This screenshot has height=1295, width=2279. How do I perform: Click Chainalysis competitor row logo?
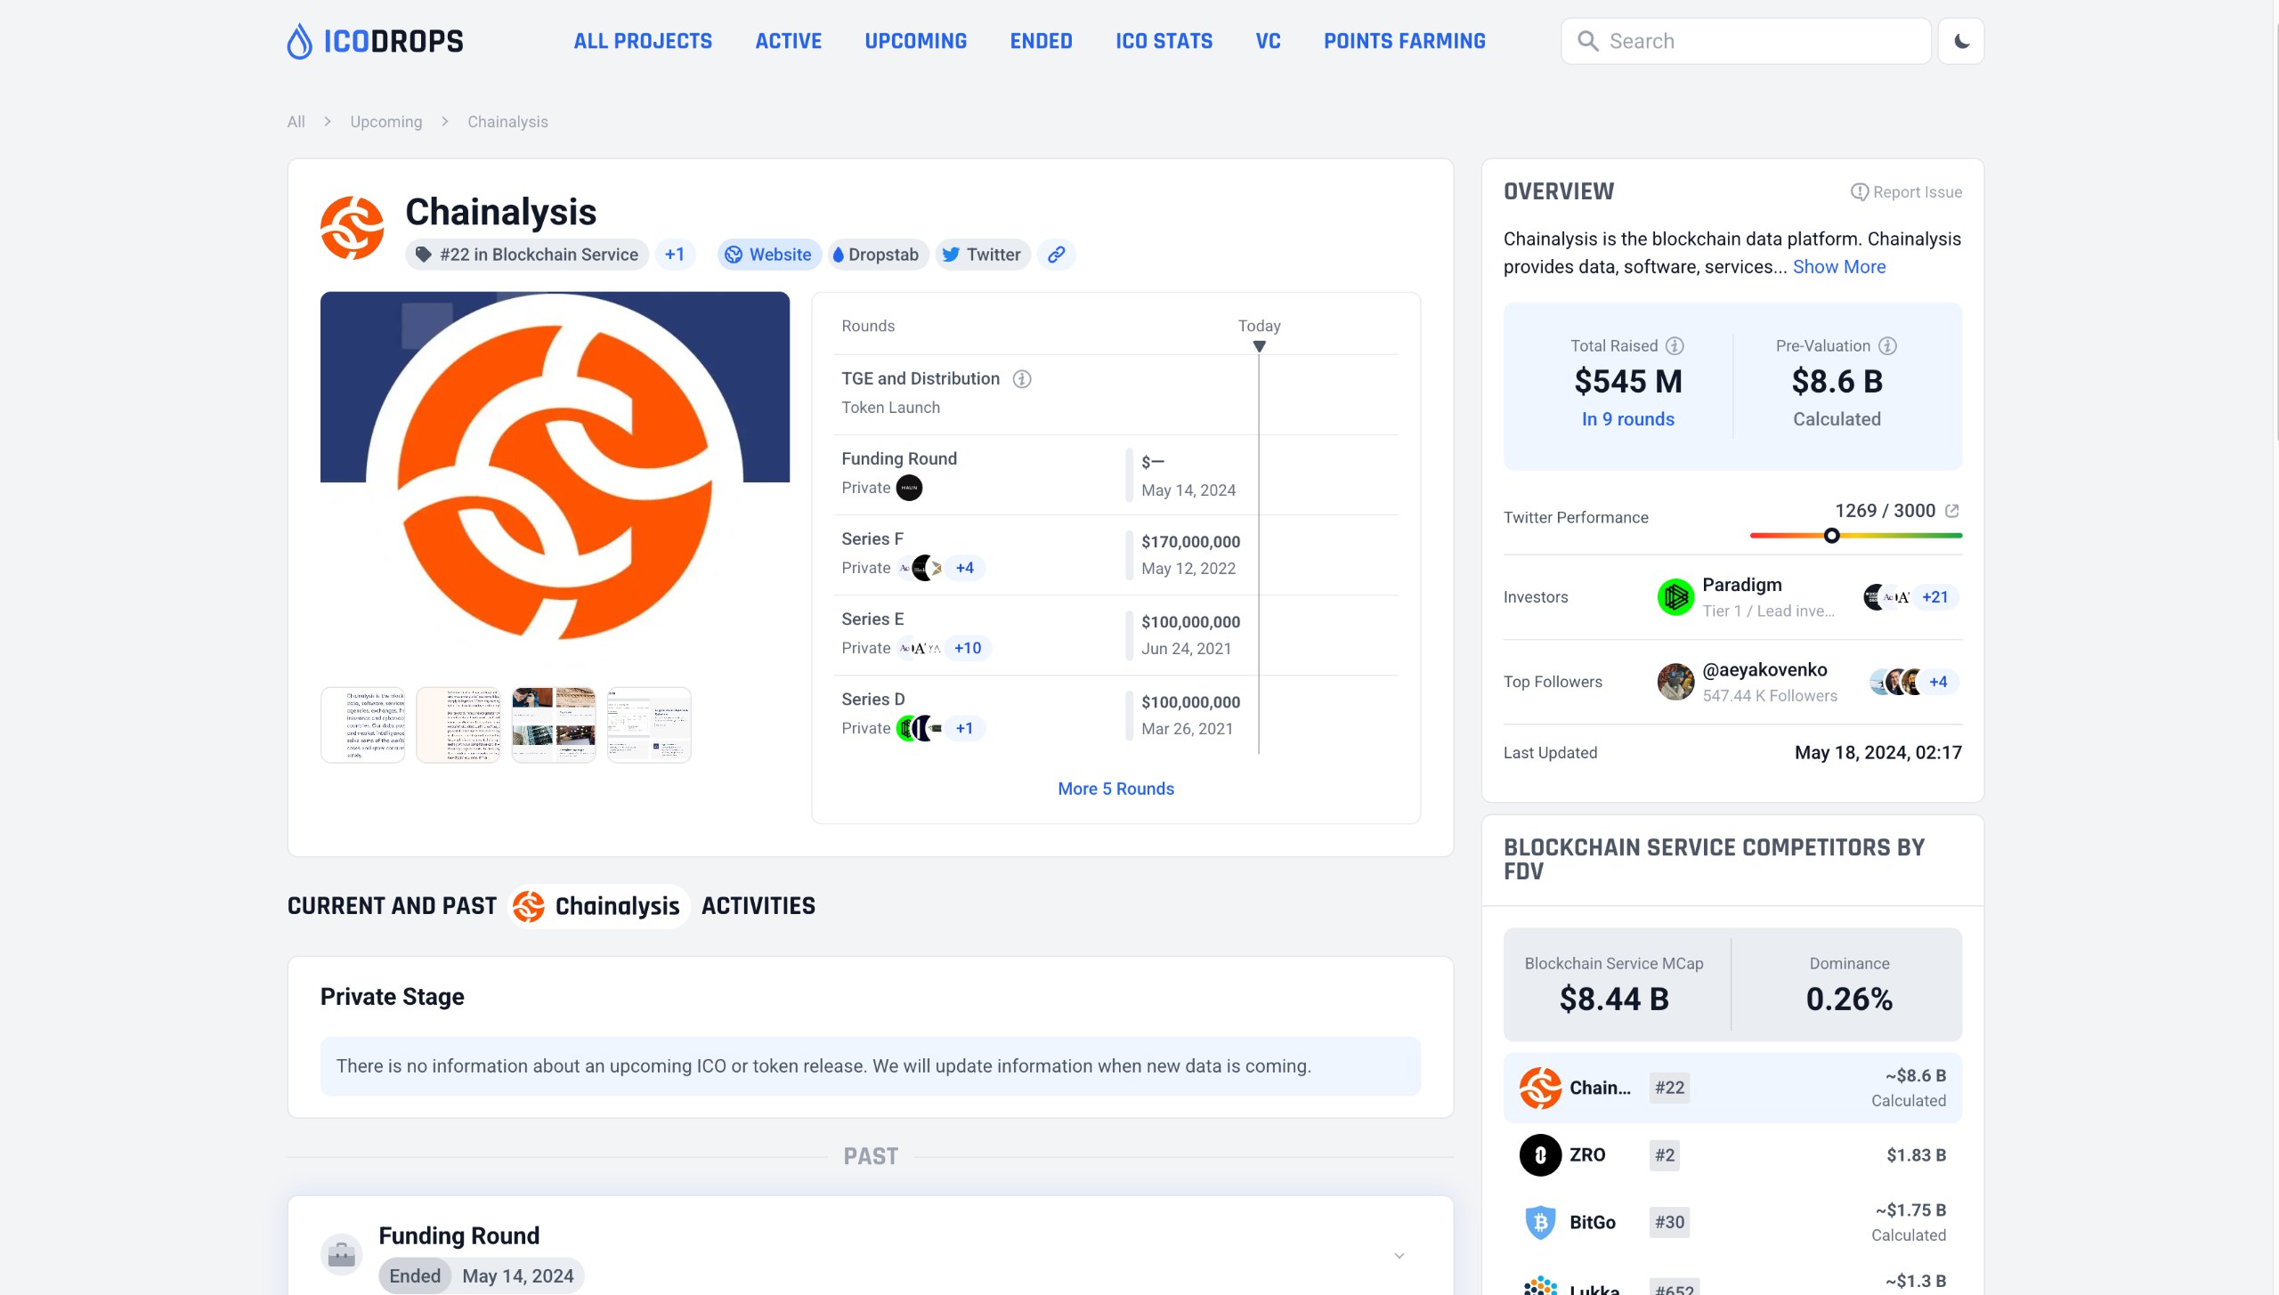click(x=1540, y=1088)
